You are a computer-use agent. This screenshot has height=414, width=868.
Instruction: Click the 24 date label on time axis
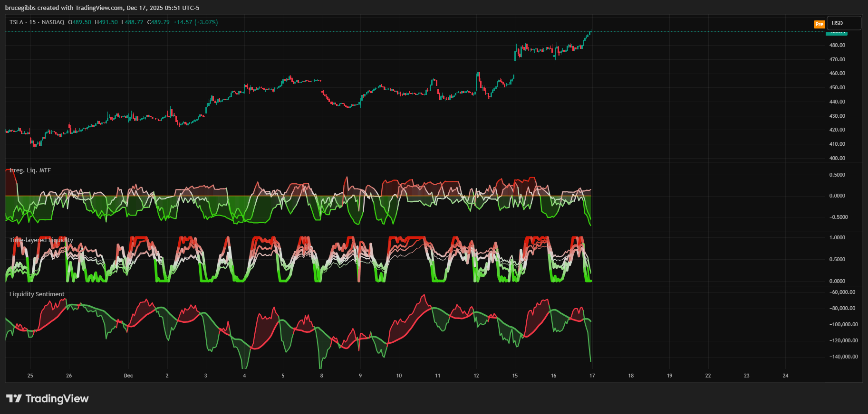(785, 376)
